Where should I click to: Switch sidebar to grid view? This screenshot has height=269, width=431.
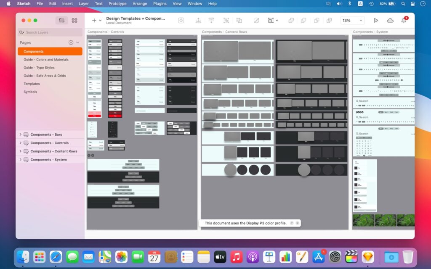click(74, 20)
